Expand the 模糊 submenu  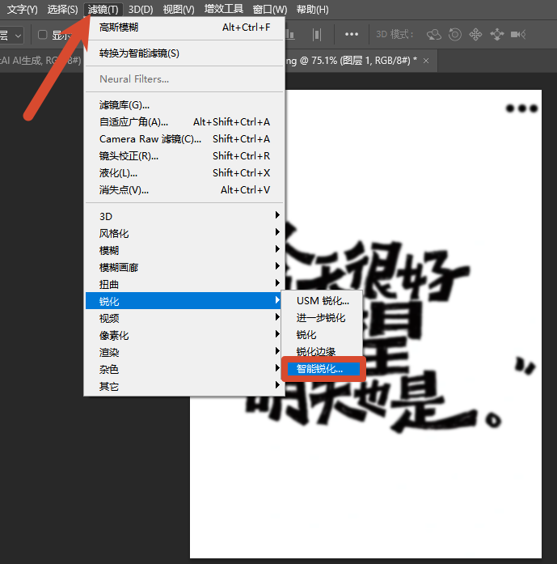[x=184, y=250]
